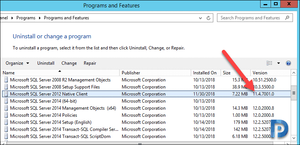The width and height of the screenshot is (300, 145).
Task: Sort by the Publisher column header
Action: [x=155, y=73]
